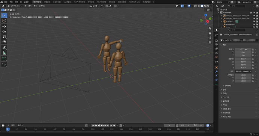Select the Select Box tool
The width and height of the screenshot is (259, 136).
[4, 15]
